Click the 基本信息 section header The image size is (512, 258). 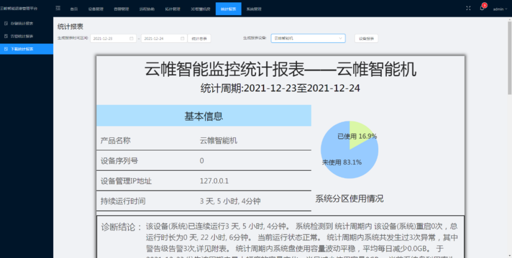point(204,116)
